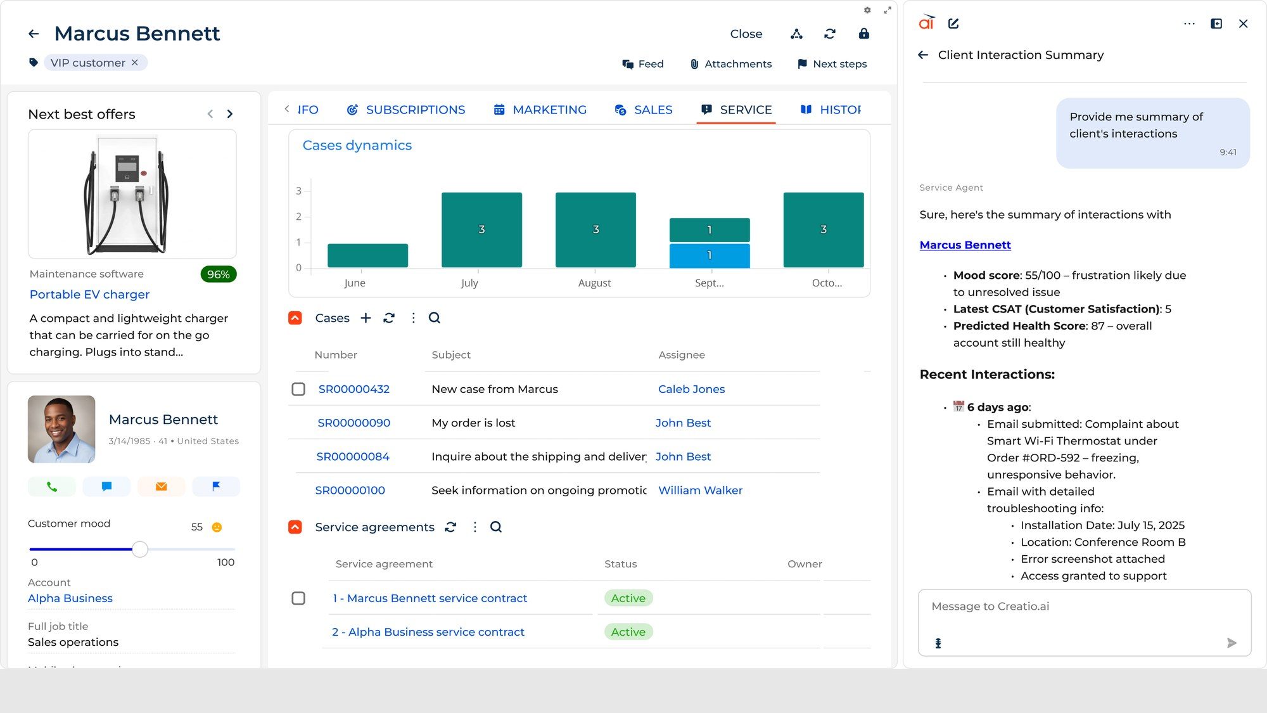The image size is (1267, 713).
Task: Open the Next steps panel
Action: (832, 64)
